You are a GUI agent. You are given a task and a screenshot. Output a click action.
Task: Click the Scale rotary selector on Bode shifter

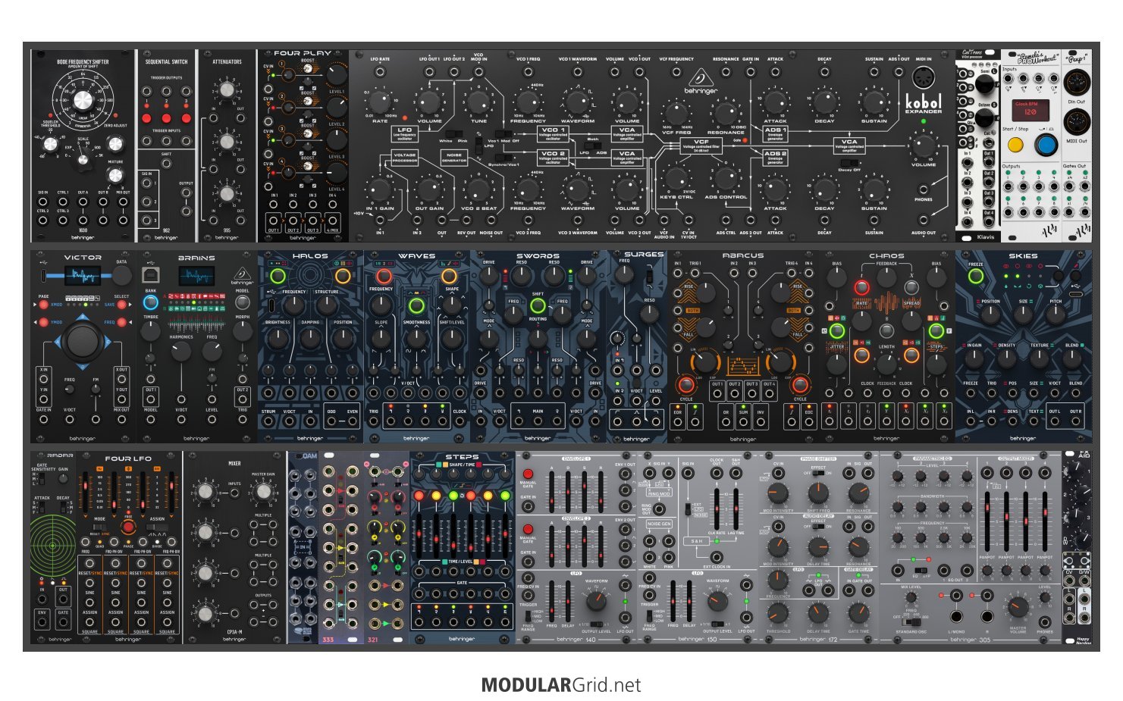(83, 160)
